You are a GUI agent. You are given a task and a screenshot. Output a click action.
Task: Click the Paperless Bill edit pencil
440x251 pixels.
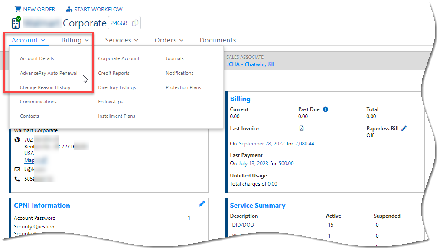coord(404,128)
